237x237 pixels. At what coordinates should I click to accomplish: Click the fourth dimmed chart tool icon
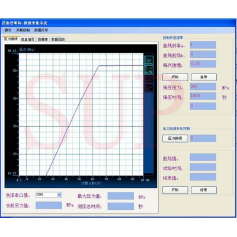149,88
